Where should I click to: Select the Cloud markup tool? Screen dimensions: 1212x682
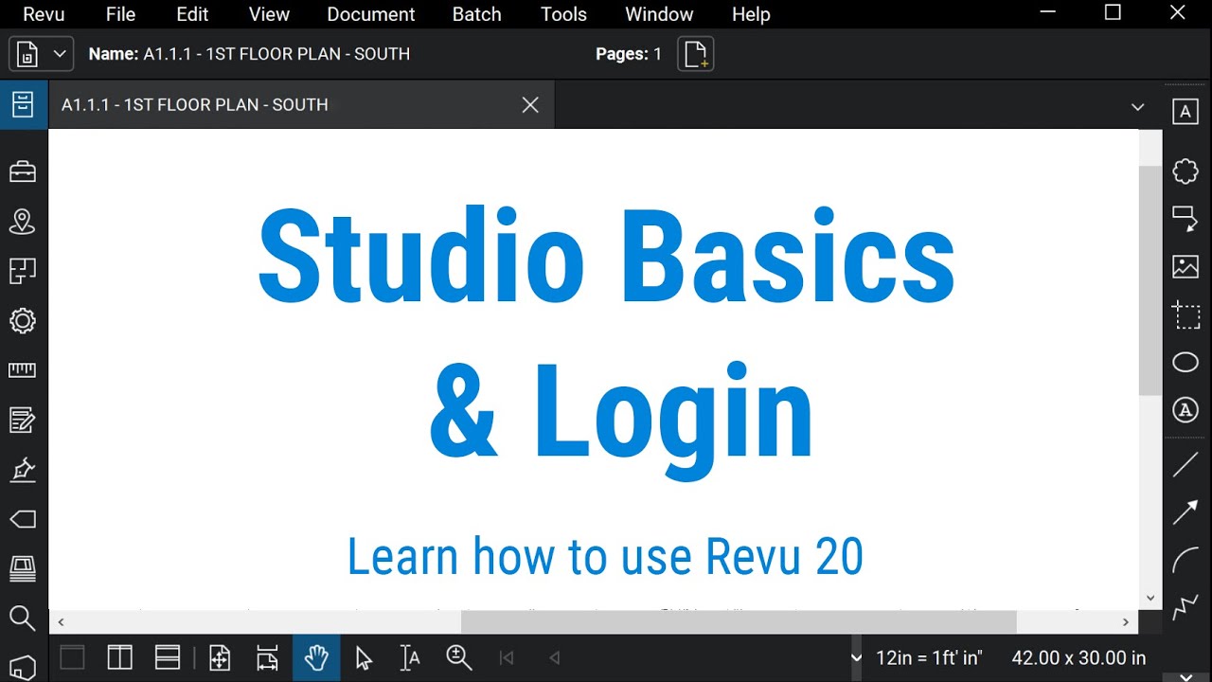[1185, 171]
